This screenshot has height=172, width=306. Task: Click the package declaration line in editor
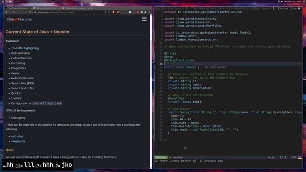coord(204,12)
